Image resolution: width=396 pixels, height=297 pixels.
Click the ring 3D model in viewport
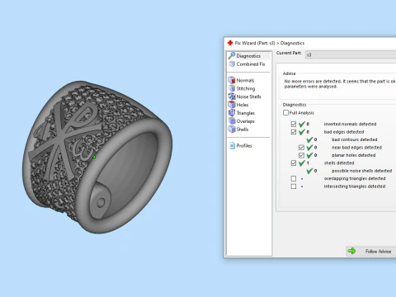tap(97, 157)
